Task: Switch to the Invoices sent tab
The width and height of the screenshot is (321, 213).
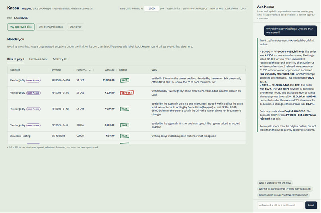Action: tap(38, 59)
